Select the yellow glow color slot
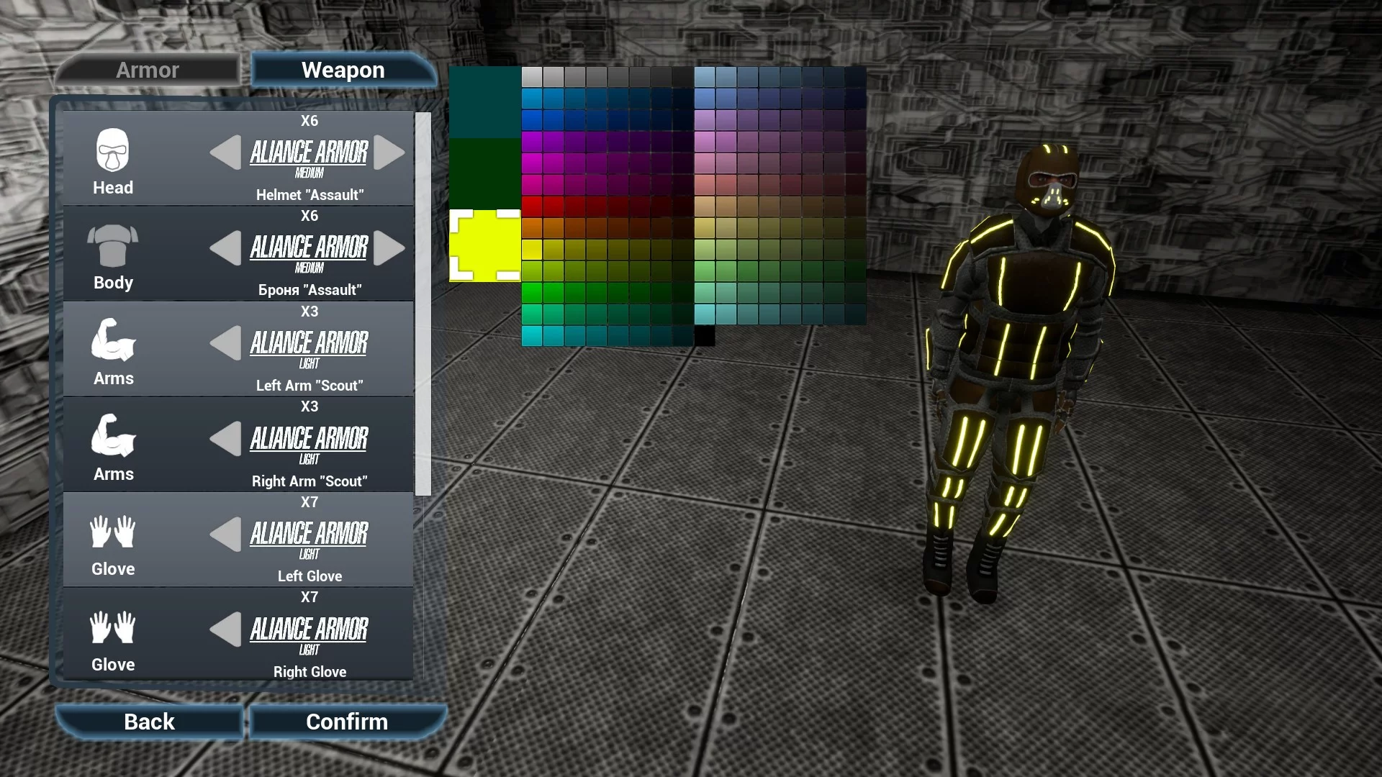Screen dimensions: 1382x777 [484, 245]
